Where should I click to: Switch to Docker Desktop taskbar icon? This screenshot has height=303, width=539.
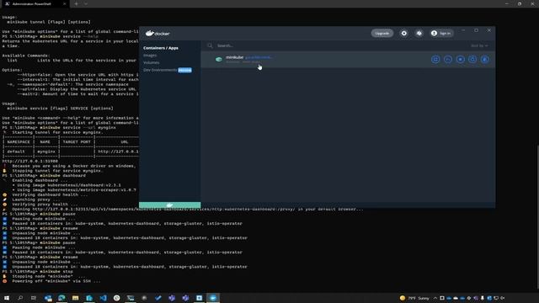(x=213, y=298)
